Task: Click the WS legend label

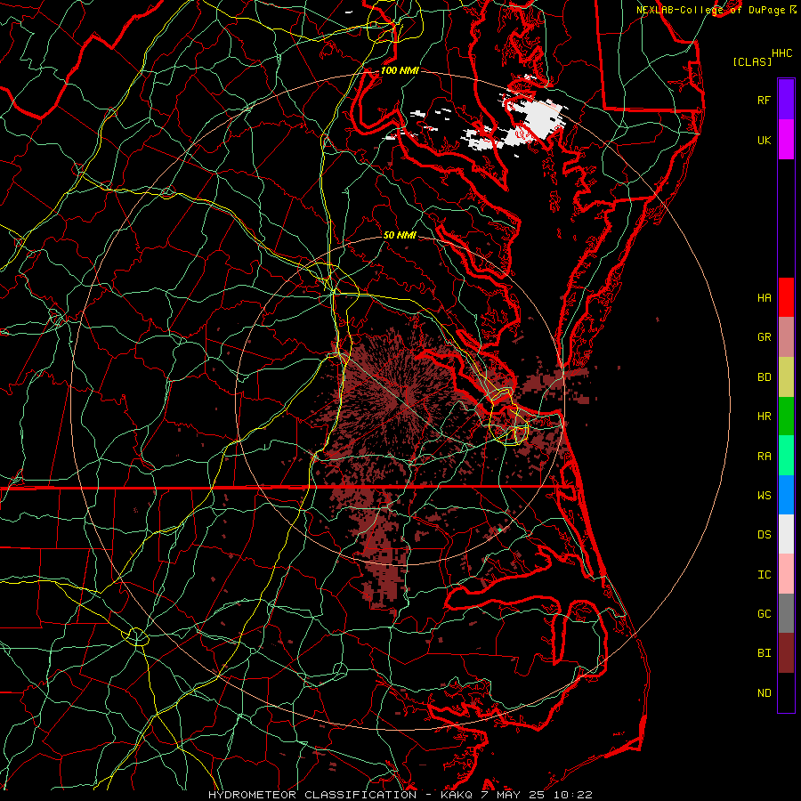Action: [x=764, y=496]
